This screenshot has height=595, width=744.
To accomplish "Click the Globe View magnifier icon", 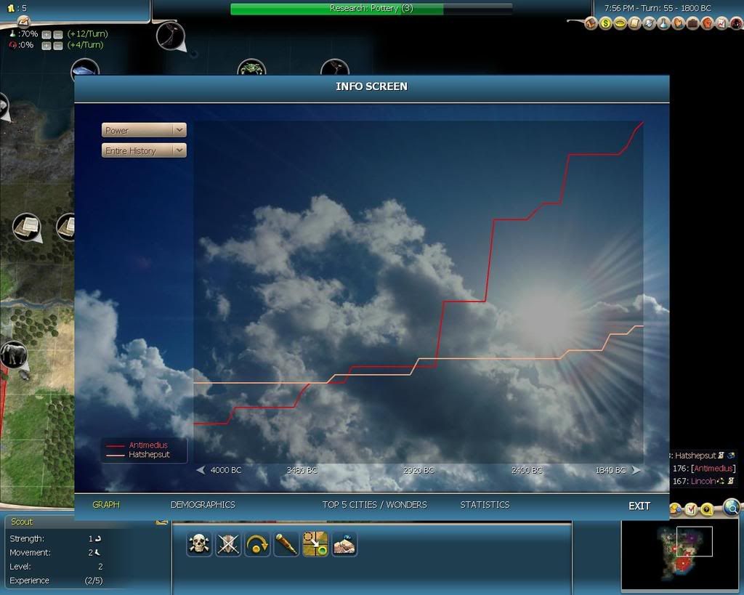I will pyautogui.click(x=732, y=508).
